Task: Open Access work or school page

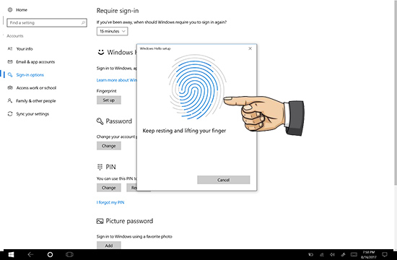Action: click(36, 87)
